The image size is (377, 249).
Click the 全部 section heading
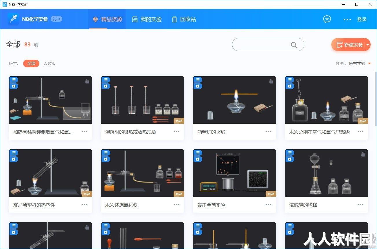tap(13, 44)
